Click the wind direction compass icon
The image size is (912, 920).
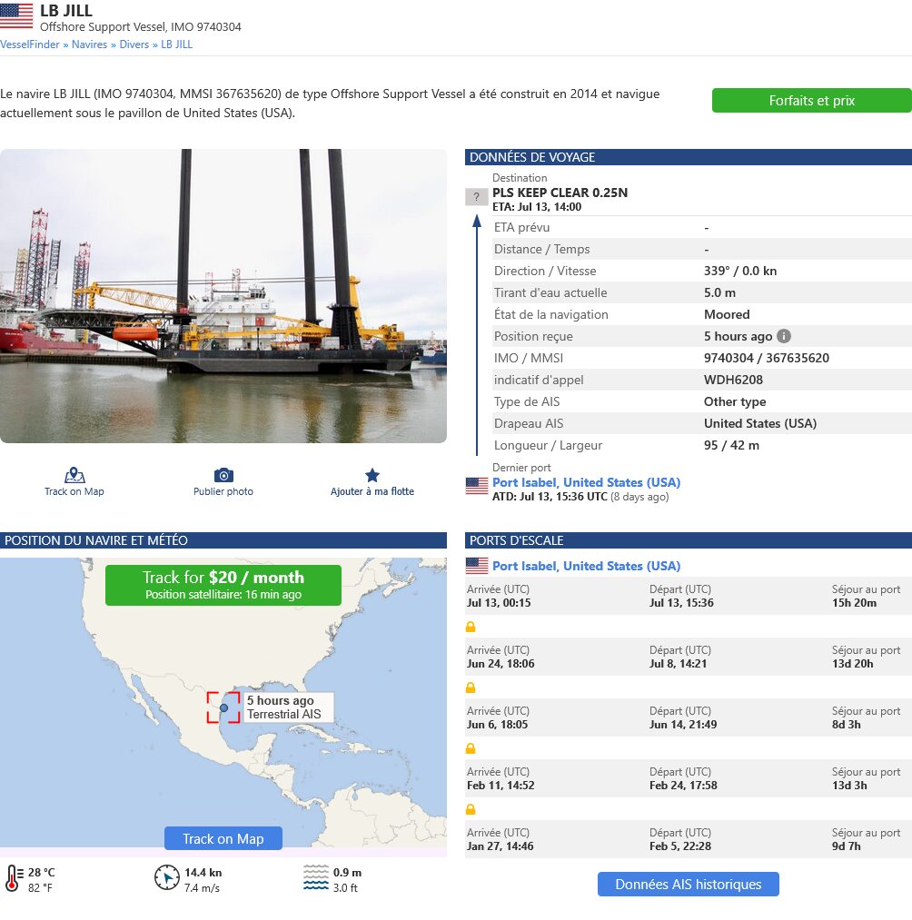click(x=166, y=877)
